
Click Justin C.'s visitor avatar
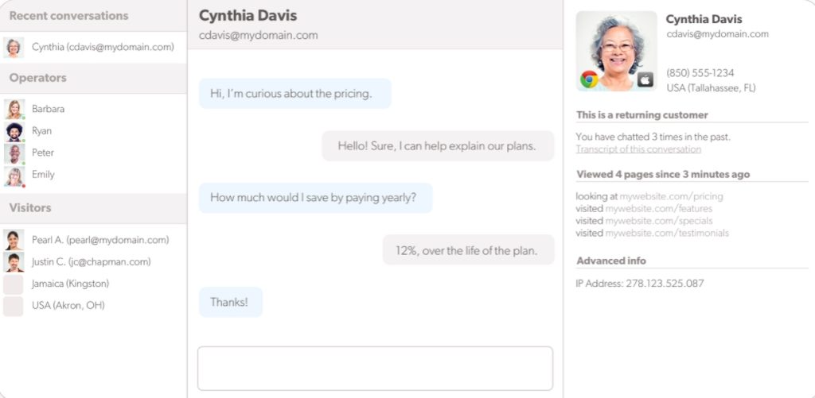tap(14, 261)
